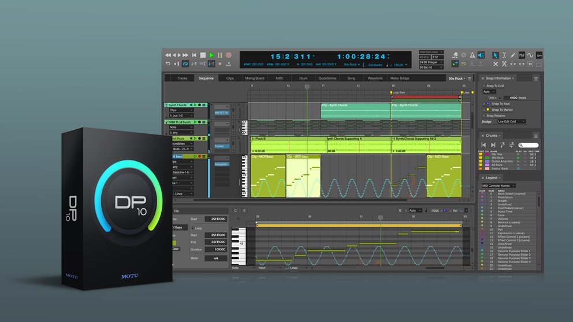The height and width of the screenshot is (322, 573).
Task: Select the Pointer arrow tool
Action: pos(495,55)
